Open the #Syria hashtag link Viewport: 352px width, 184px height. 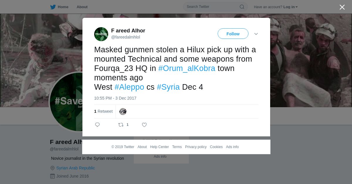point(168,87)
